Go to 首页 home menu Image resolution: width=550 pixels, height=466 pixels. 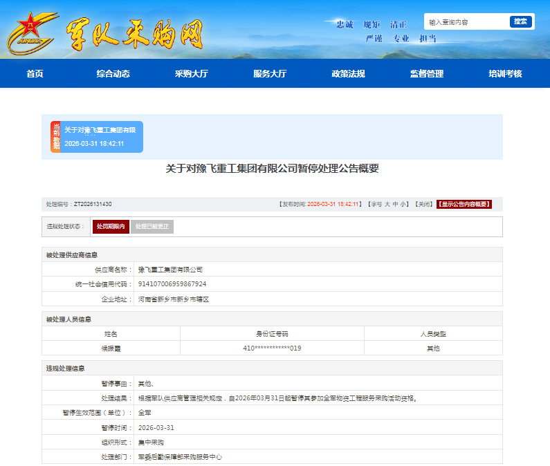pyautogui.click(x=35, y=74)
